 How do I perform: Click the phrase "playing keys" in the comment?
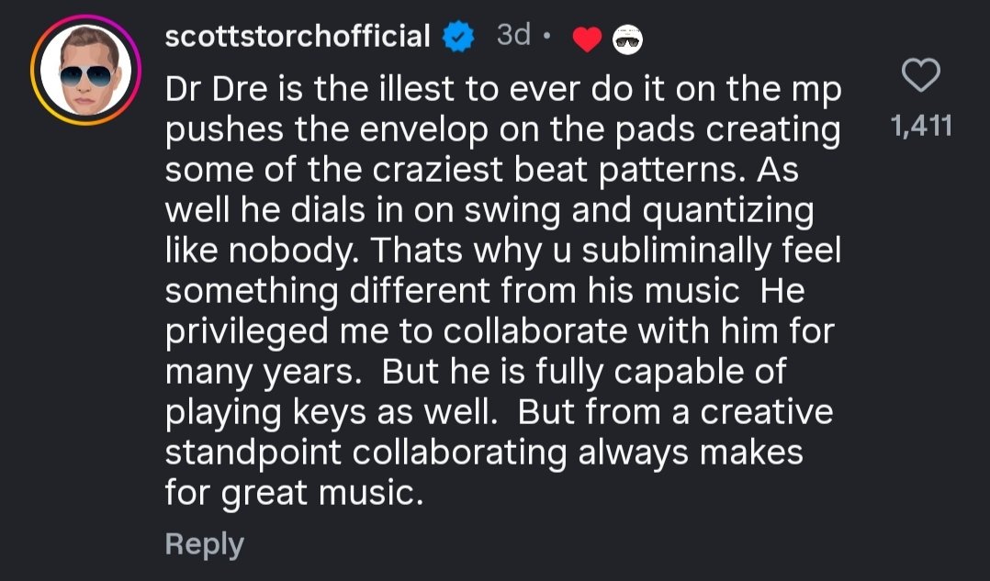pyautogui.click(x=263, y=414)
